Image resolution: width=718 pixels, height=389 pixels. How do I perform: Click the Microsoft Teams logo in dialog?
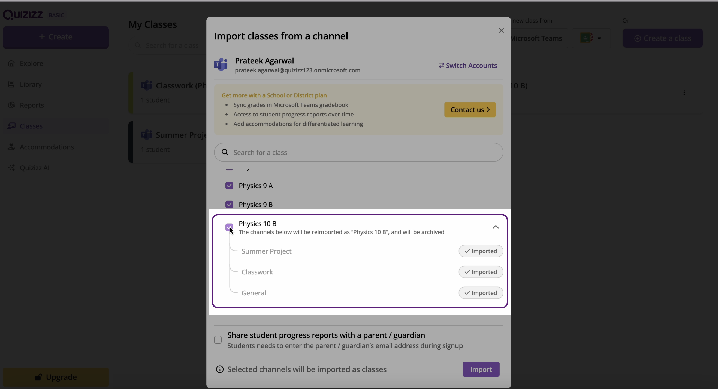tap(221, 64)
